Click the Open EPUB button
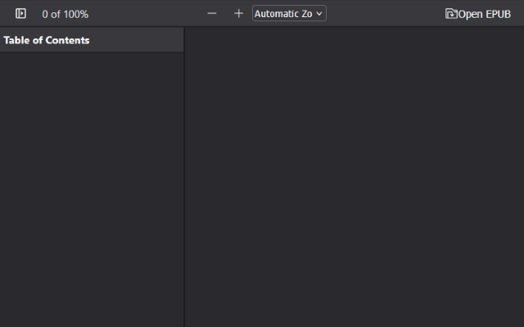524x327 pixels. pos(478,14)
